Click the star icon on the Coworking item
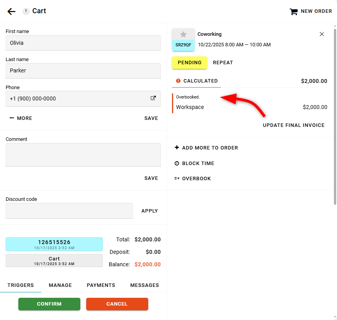The height and width of the screenshot is (320, 337). tap(183, 34)
